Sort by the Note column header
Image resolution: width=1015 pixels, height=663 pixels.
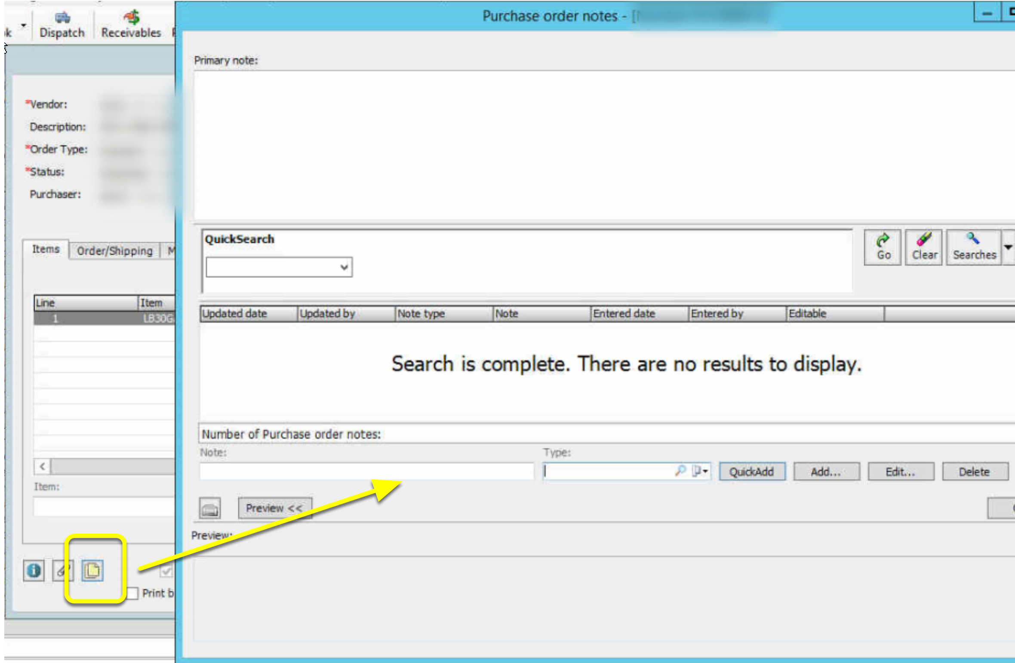click(x=542, y=314)
